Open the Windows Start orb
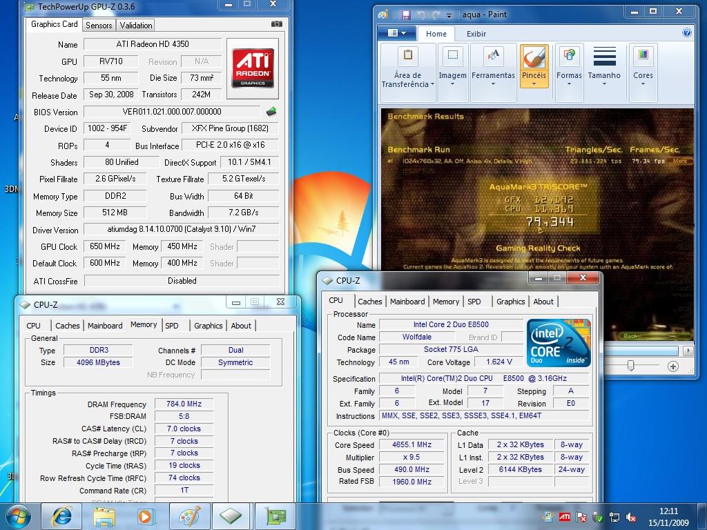The height and width of the screenshot is (530, 707). click(x=19, y=516)
